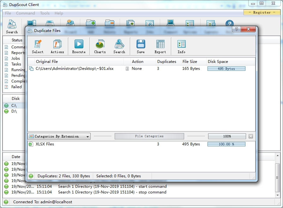Click the 165 Bytes file size cell

pos(191,69)
